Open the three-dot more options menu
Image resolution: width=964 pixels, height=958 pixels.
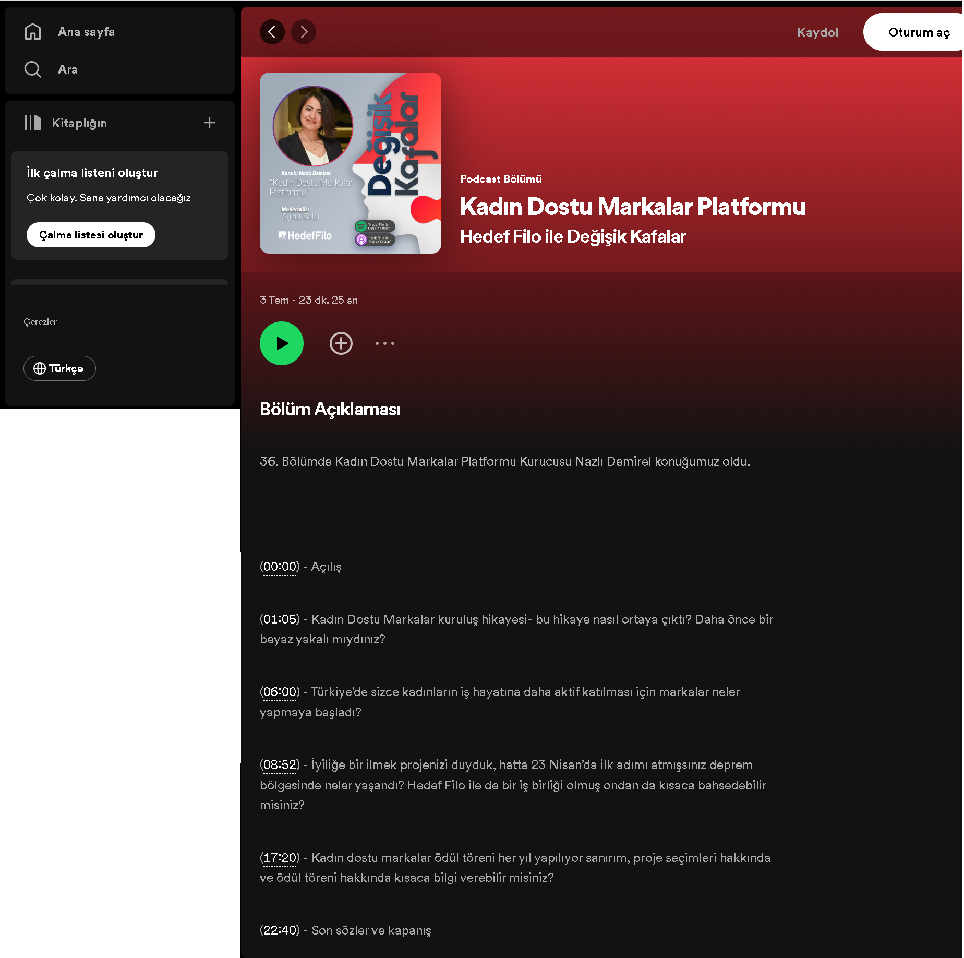click(x=385, y=343)
